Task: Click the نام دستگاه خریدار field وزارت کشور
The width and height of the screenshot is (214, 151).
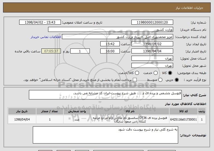Action: (111, 30)
